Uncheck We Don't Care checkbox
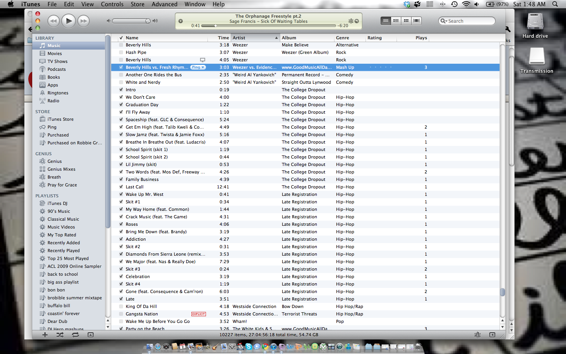 [x=121, y=97]
